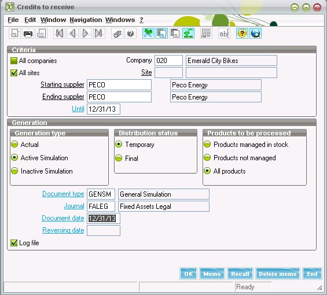Click the OK button

188,274
